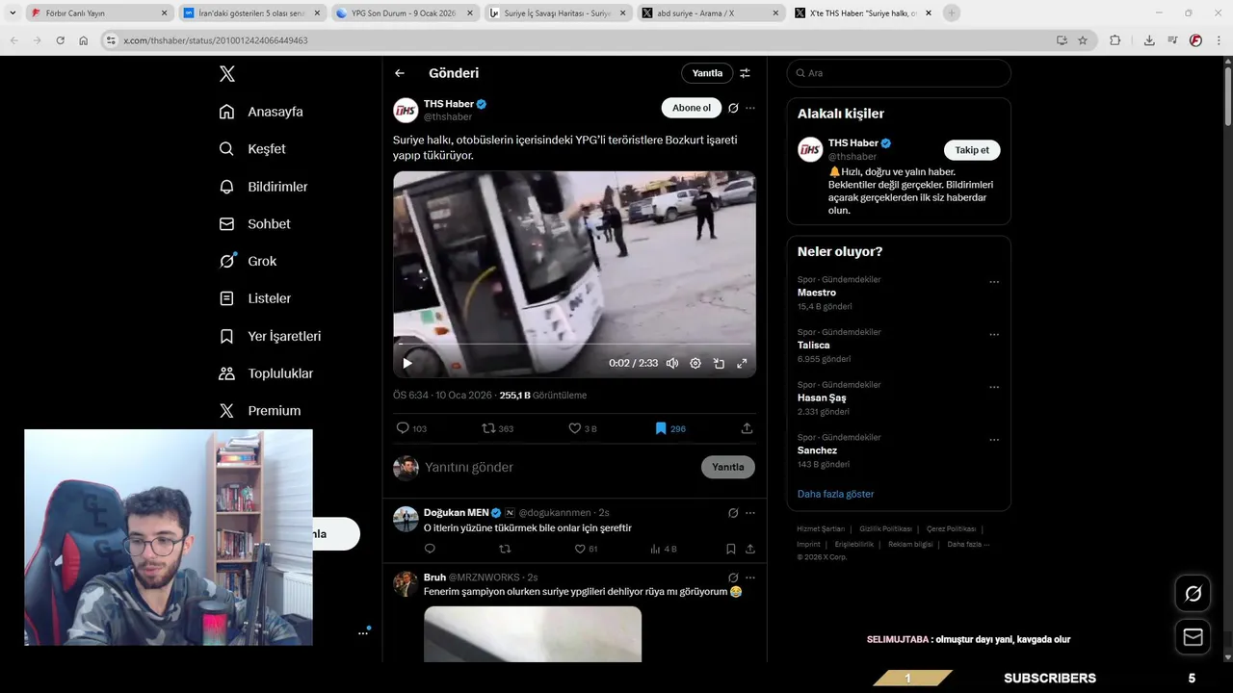Click the x.com address bar
The height and width of the screenshot is (693, 1233).
(x=578, y=40)
